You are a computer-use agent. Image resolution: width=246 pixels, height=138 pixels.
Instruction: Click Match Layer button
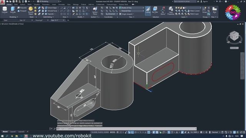pyautogui.click(x=193, y=14)
